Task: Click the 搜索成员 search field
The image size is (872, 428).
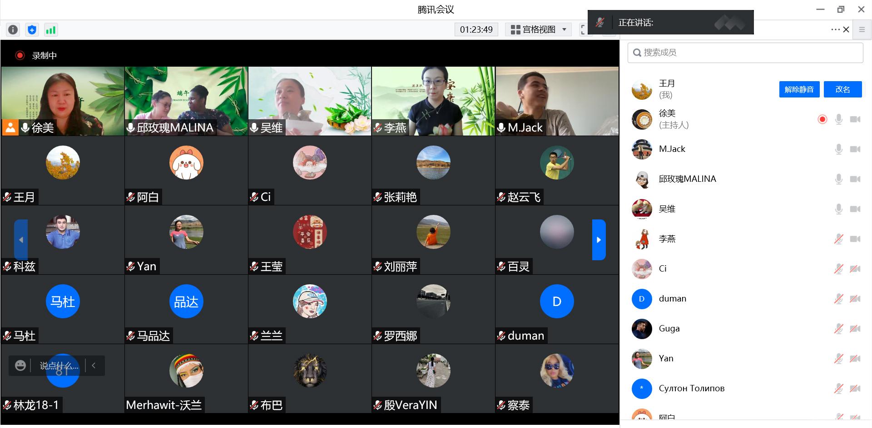Action: point(745,53)
